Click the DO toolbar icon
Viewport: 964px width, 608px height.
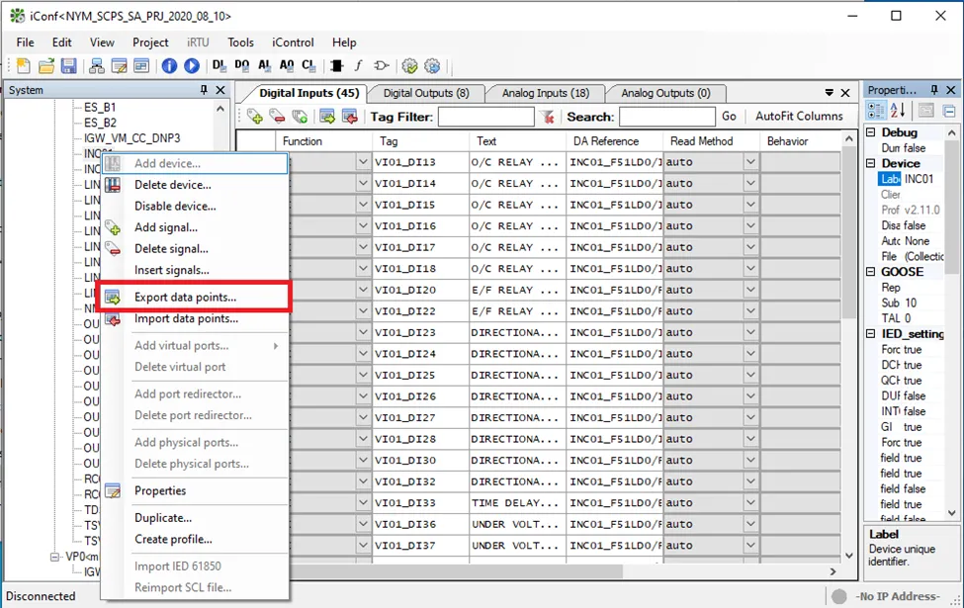coord(241,65)
